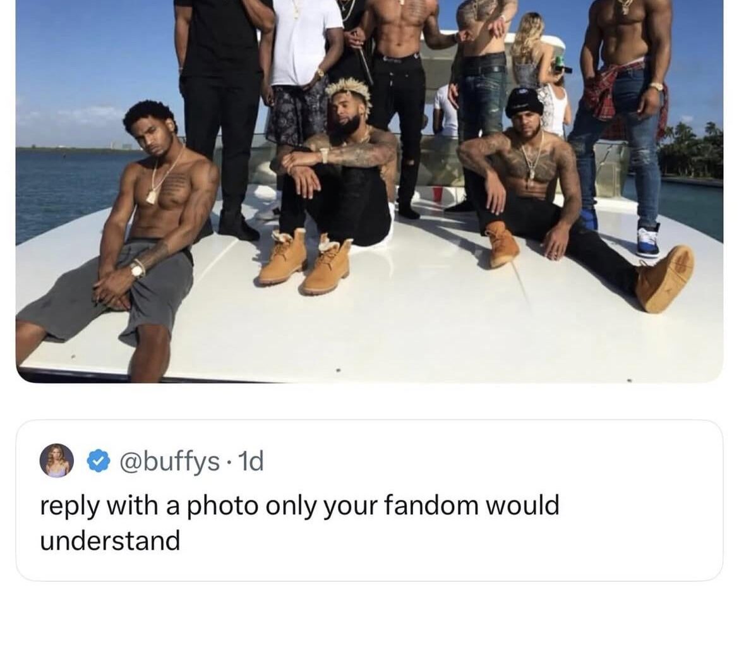739x647 pixels.
Task: Click the black beanie on the seated man
Action: (x=524, y=101)
